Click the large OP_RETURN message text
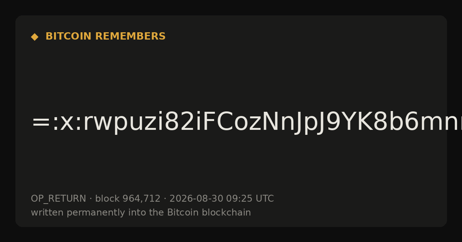The height and width of the screenshot is (242, 462). click(246, 123)
